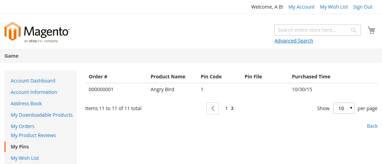Click Order # column header
The image size is (382, 164).
(98, 77)
